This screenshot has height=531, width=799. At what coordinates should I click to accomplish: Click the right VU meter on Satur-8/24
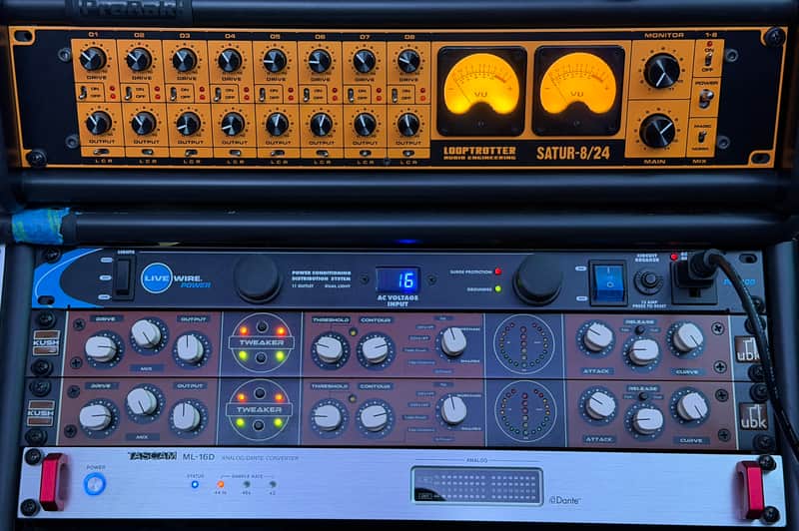[578, 90]
